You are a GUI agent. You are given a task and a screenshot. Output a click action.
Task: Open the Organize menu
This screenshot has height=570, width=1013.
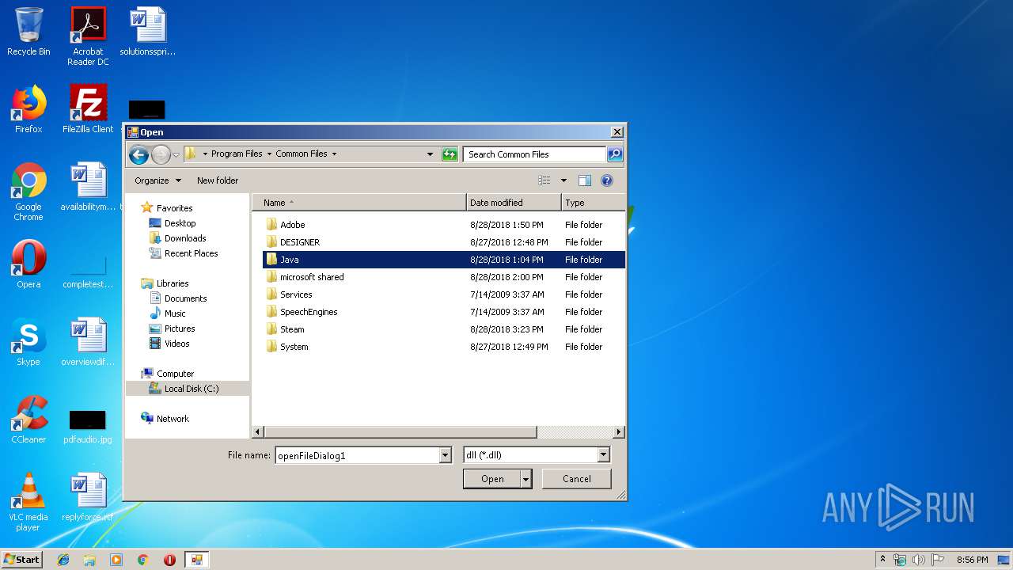click(x=157, y=180)
